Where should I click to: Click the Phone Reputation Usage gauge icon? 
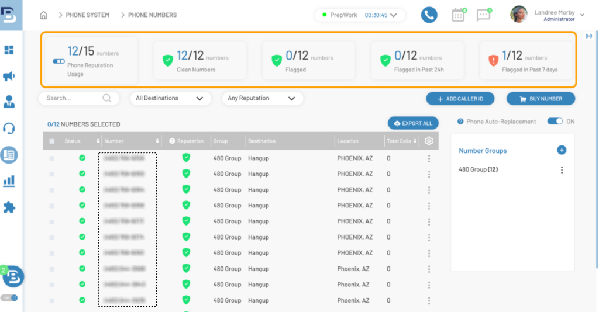[x=58, y=61]
